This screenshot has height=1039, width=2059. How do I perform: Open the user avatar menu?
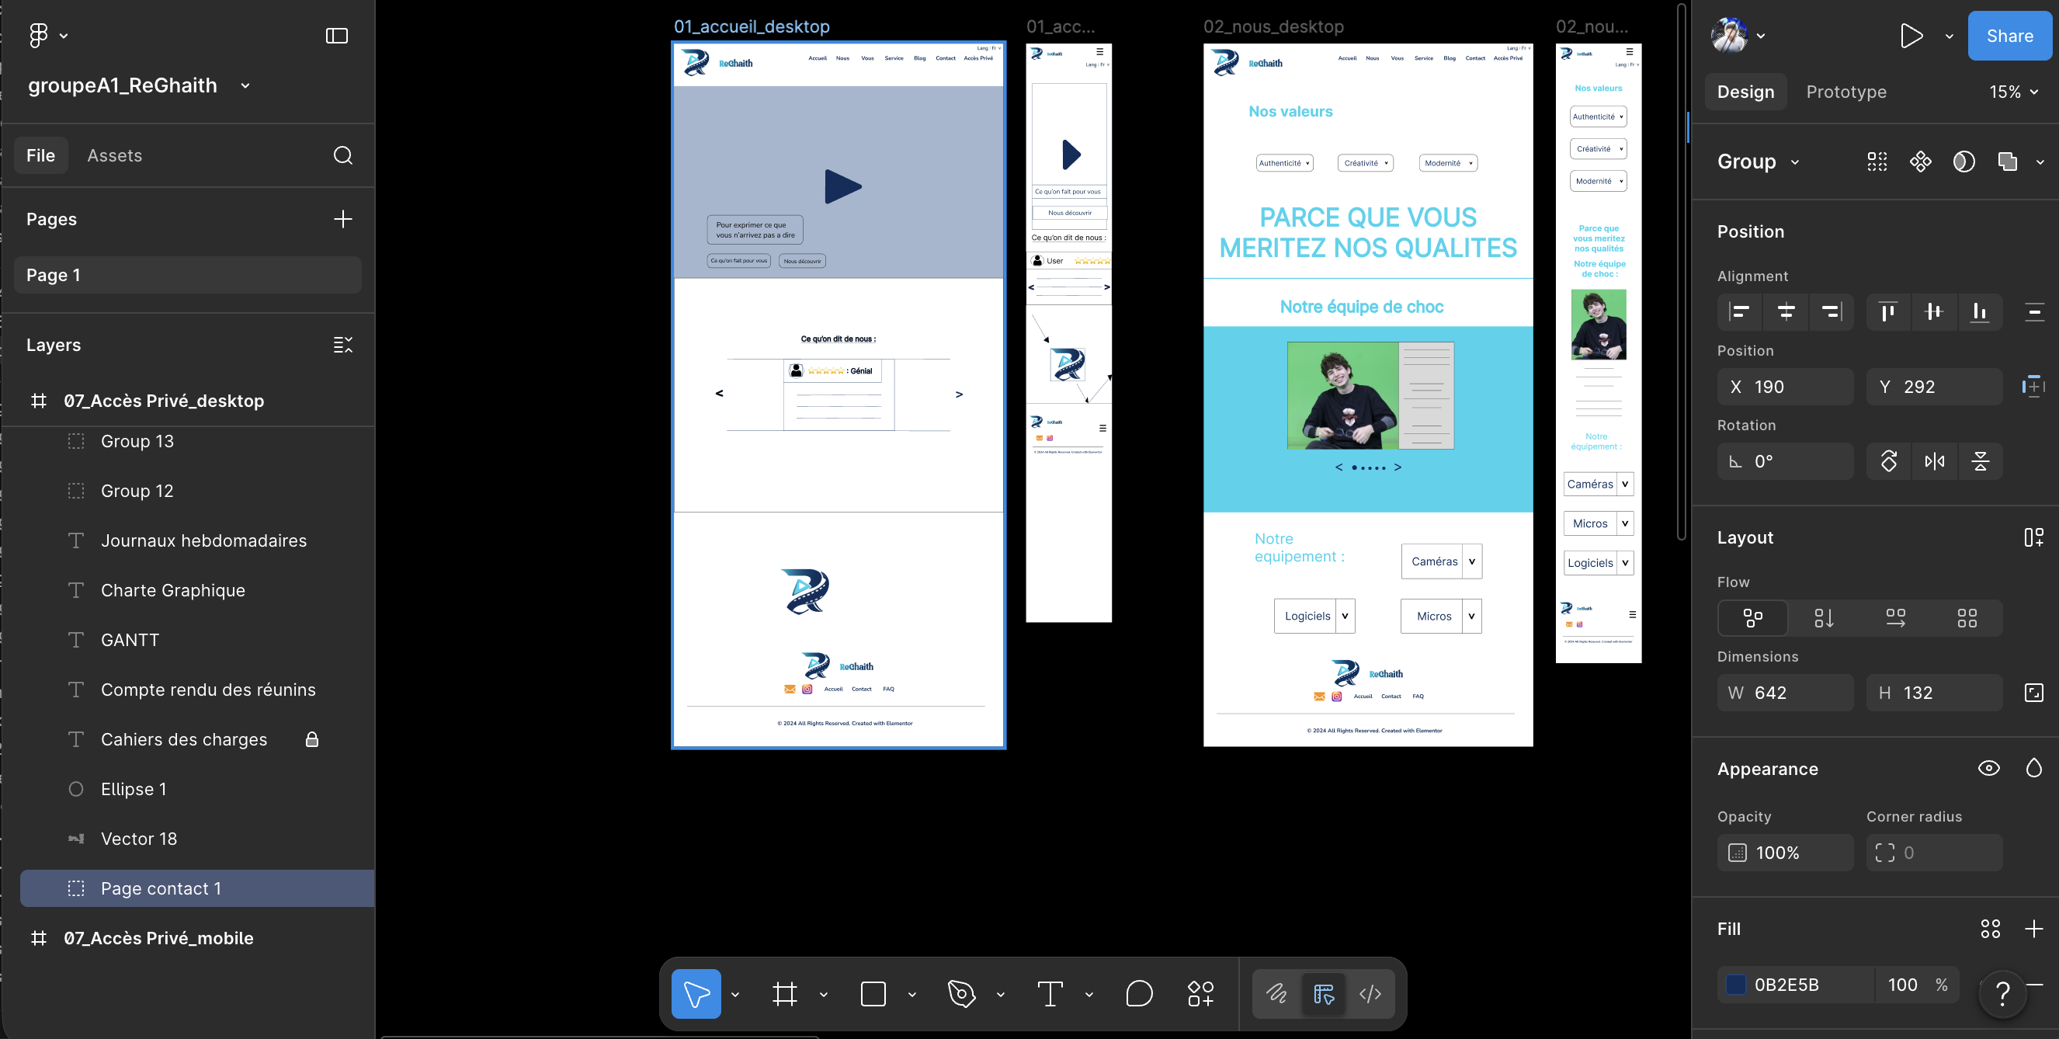click(x=1731, y=36)
